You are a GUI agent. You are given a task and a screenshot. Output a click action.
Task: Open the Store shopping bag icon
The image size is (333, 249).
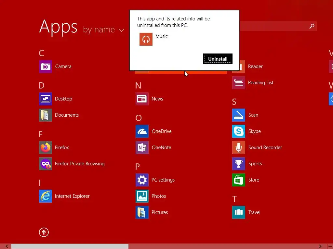tap(239, 180)
